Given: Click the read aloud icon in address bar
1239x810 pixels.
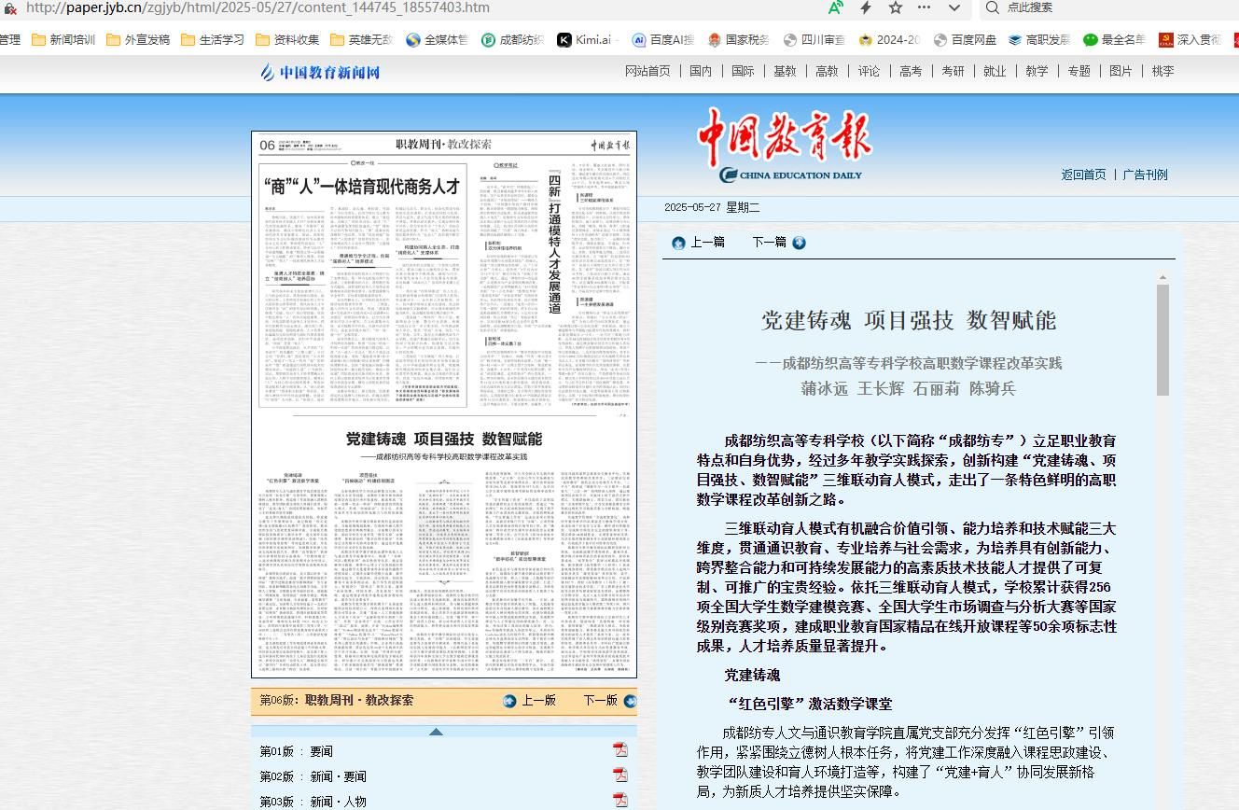Looking at the screenshot, I should (835, 7).
